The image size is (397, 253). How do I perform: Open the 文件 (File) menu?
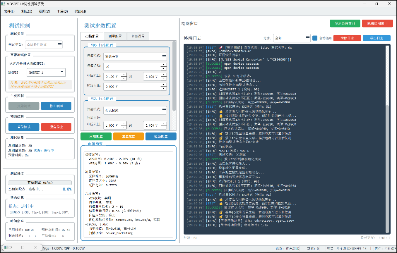pyautogui.click(x=9, y=11)
